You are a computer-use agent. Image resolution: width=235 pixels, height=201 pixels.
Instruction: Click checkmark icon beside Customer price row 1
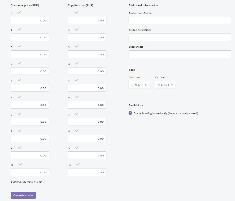click(19, 13)
